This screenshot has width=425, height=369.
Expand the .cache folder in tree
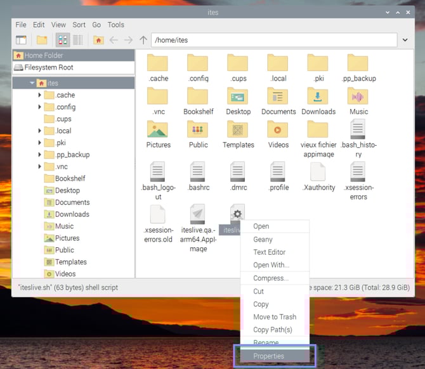click(40, 95)
